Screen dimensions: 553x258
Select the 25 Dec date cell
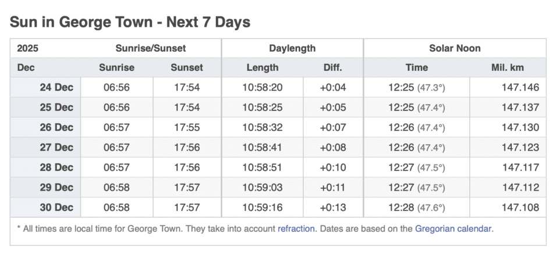pyautogui.click(x=56, y=107)
